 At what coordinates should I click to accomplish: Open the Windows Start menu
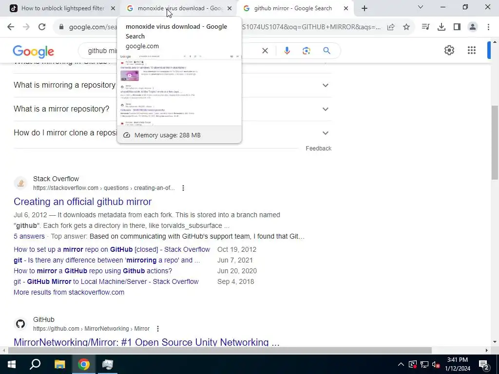point(12,364)
